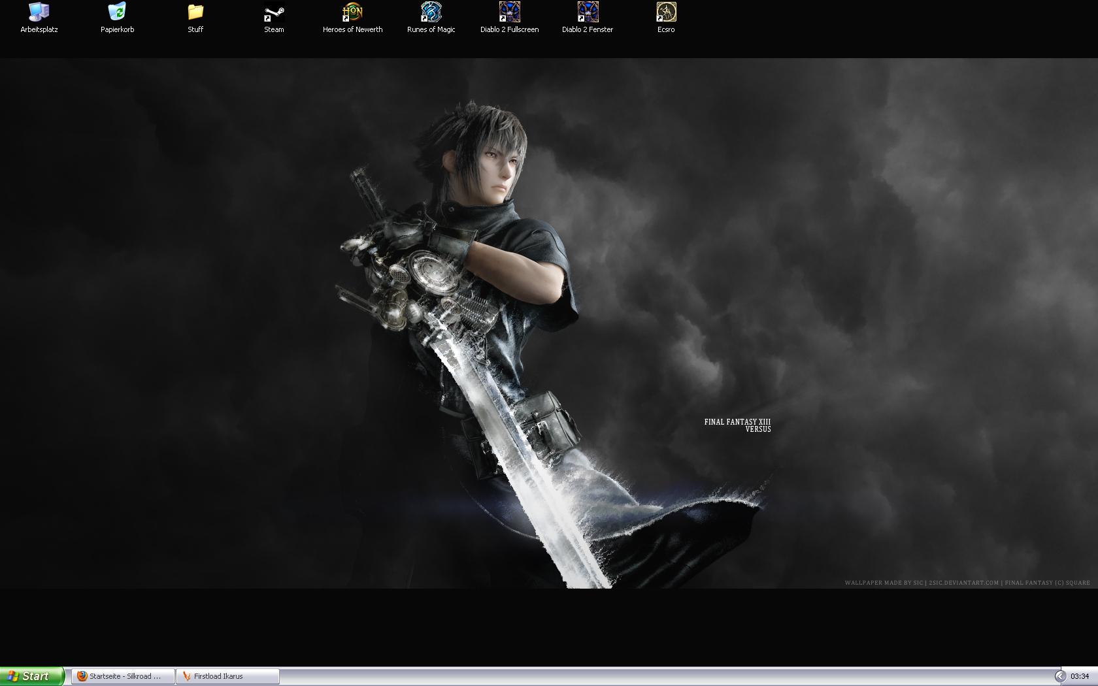The height and width of the screenshot is (686, 1098).
Task: Expand the hidden system tray icons
Action: (x=1059, y=676)
